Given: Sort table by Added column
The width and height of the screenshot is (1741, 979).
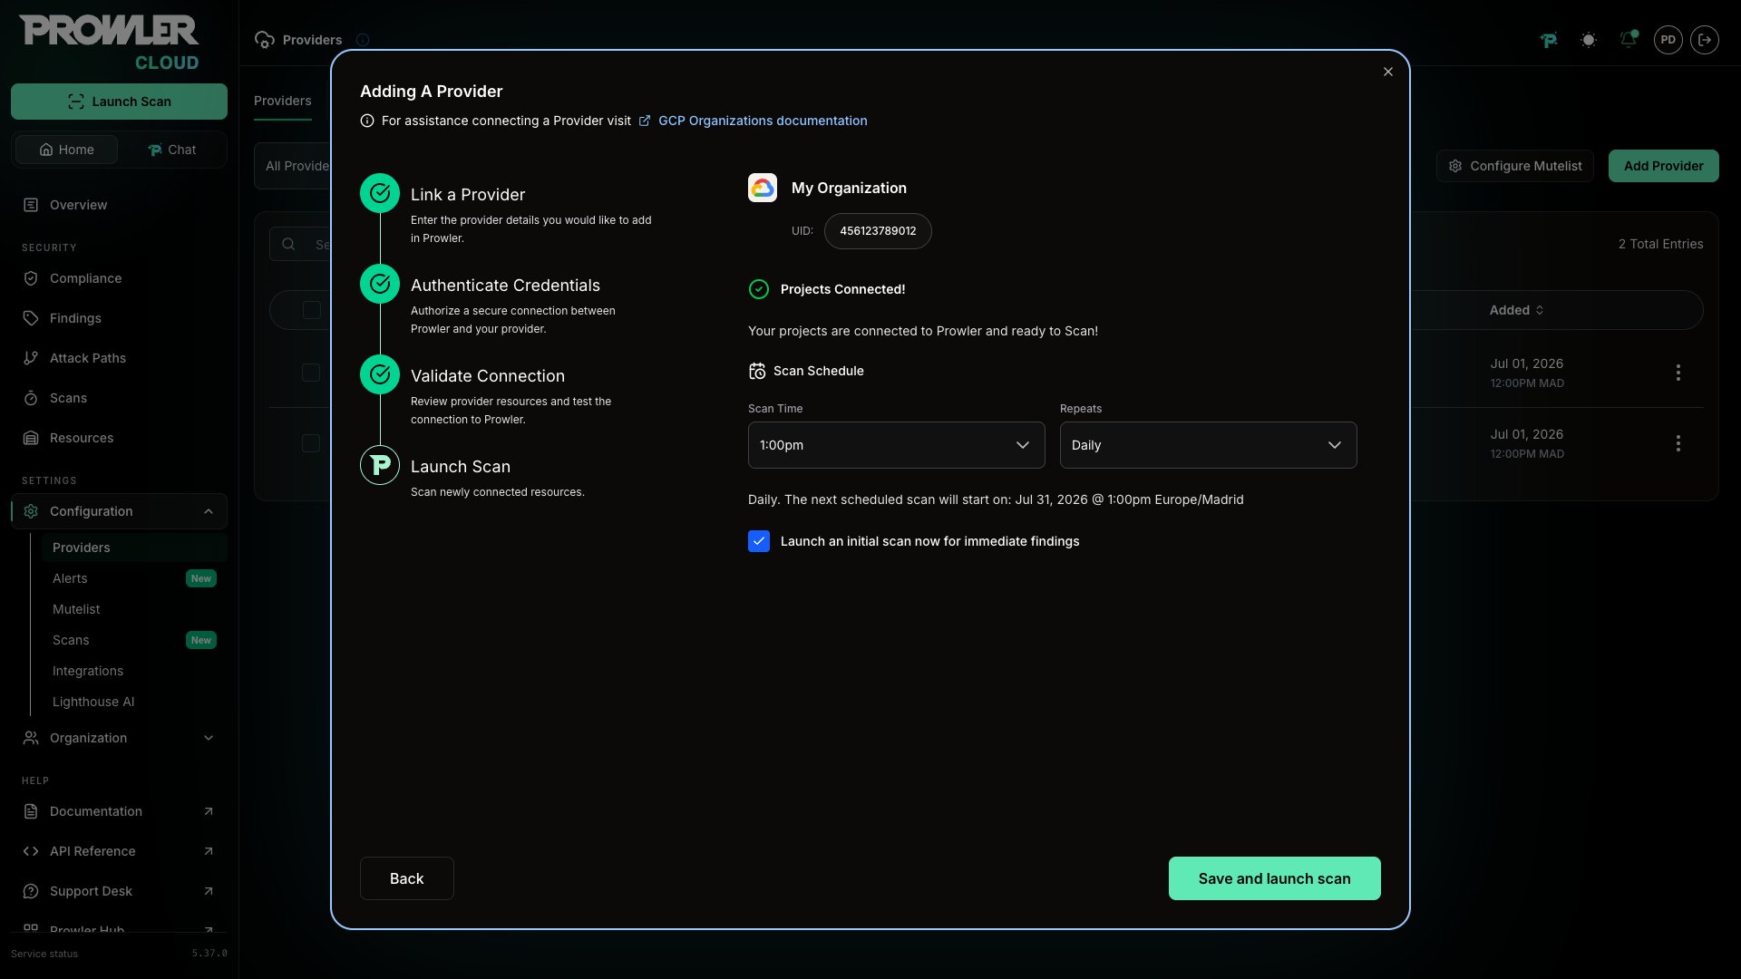Looking at the screenshot, I should pyautogui.click(x=1516, y=310).
